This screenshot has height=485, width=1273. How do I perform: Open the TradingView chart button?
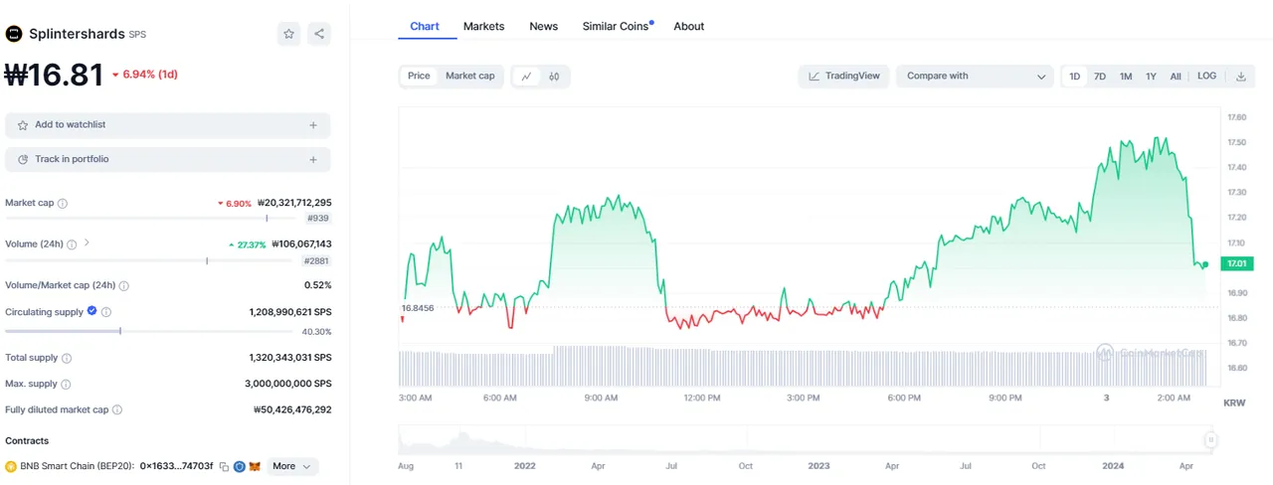(844, 77)
